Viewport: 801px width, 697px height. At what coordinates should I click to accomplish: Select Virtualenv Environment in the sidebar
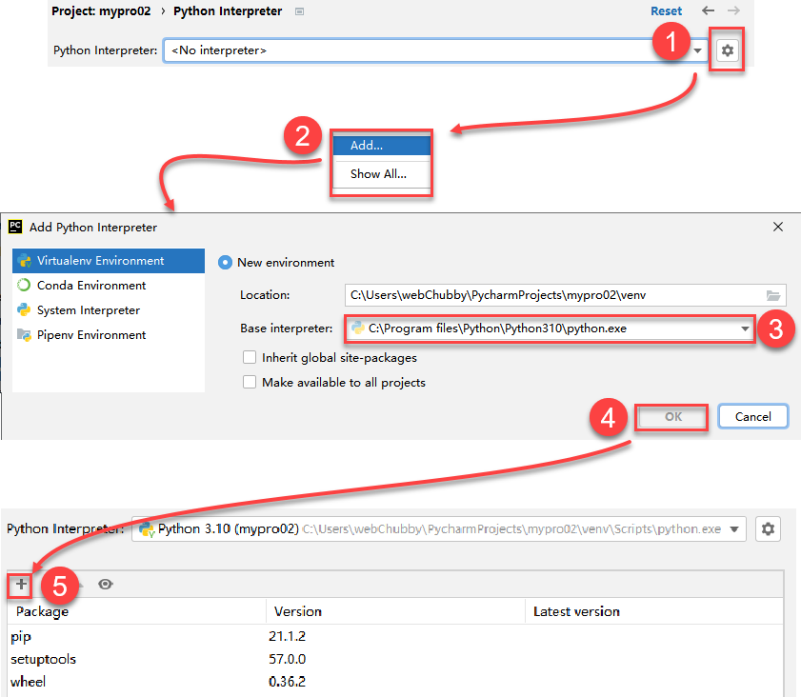pyautogui.click(x=109, y=260)
